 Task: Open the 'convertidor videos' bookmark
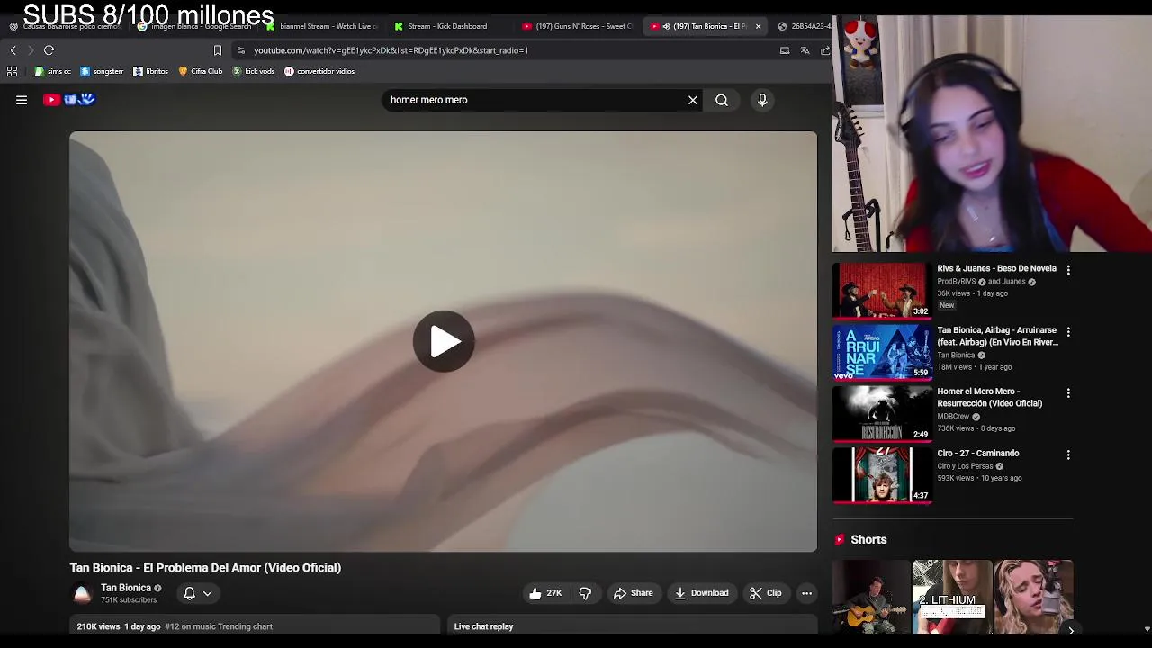click(319, 71)
